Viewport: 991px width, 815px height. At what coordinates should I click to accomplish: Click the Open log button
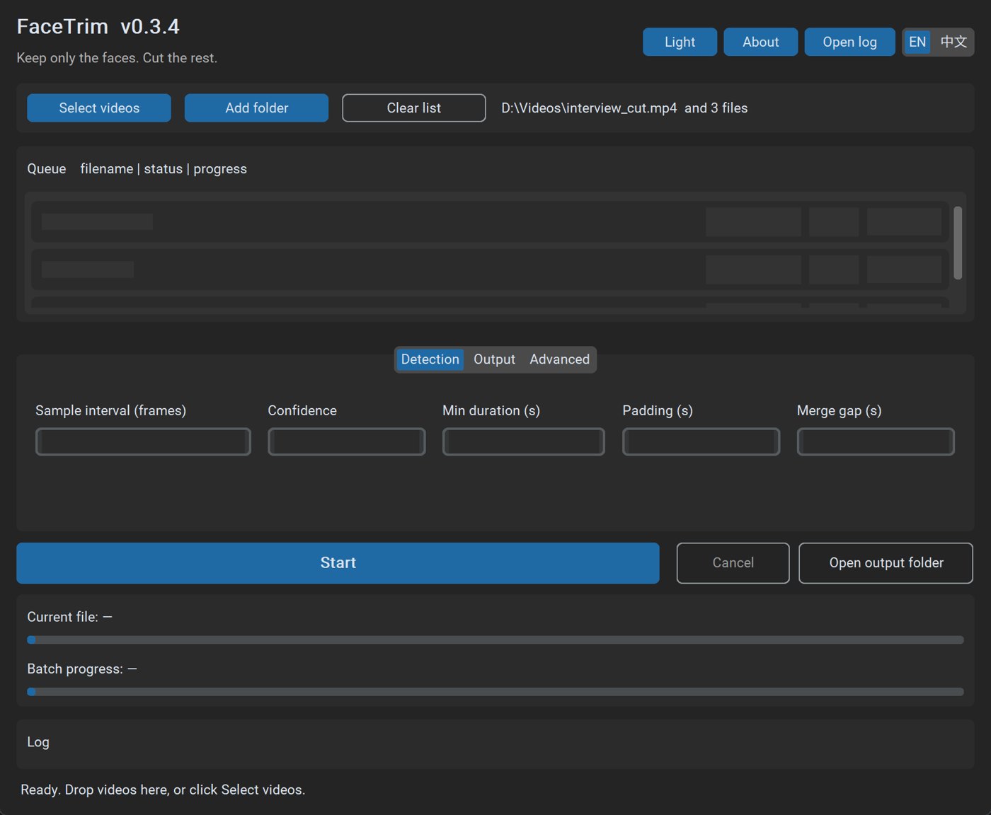[849, 42]
